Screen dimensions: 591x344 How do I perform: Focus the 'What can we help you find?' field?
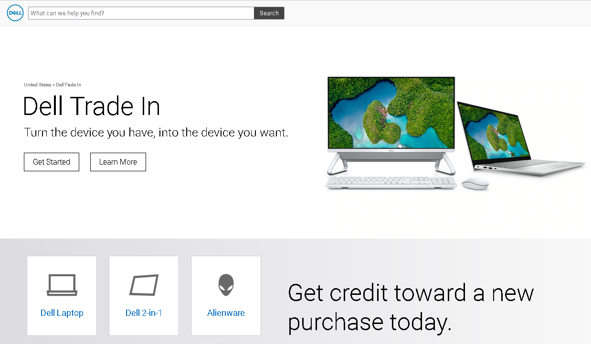click(x=141, y=13)
